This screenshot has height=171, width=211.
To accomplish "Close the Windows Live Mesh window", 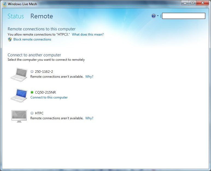I will click(203, 3).
